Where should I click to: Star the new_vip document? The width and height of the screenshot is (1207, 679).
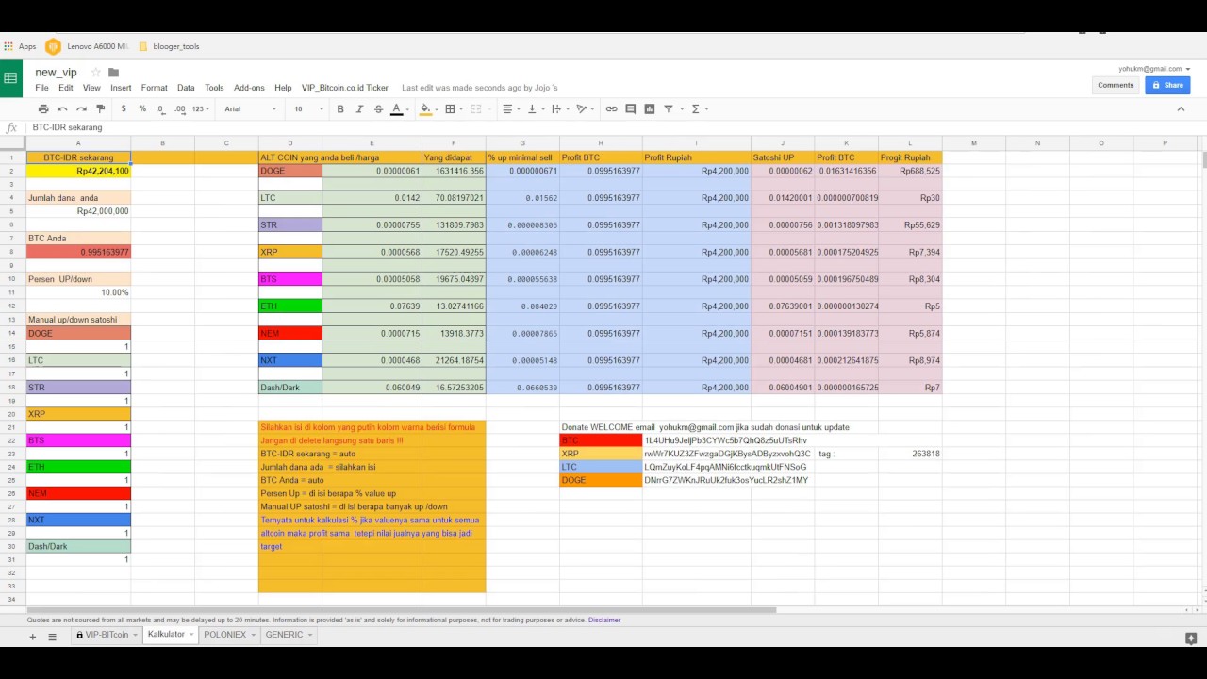pos(95,73)
